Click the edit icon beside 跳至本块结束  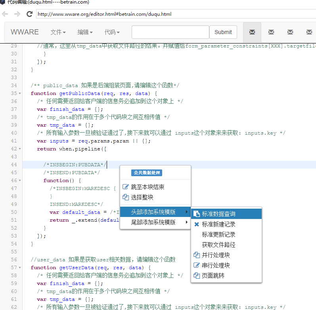click(x=126, y=187)
